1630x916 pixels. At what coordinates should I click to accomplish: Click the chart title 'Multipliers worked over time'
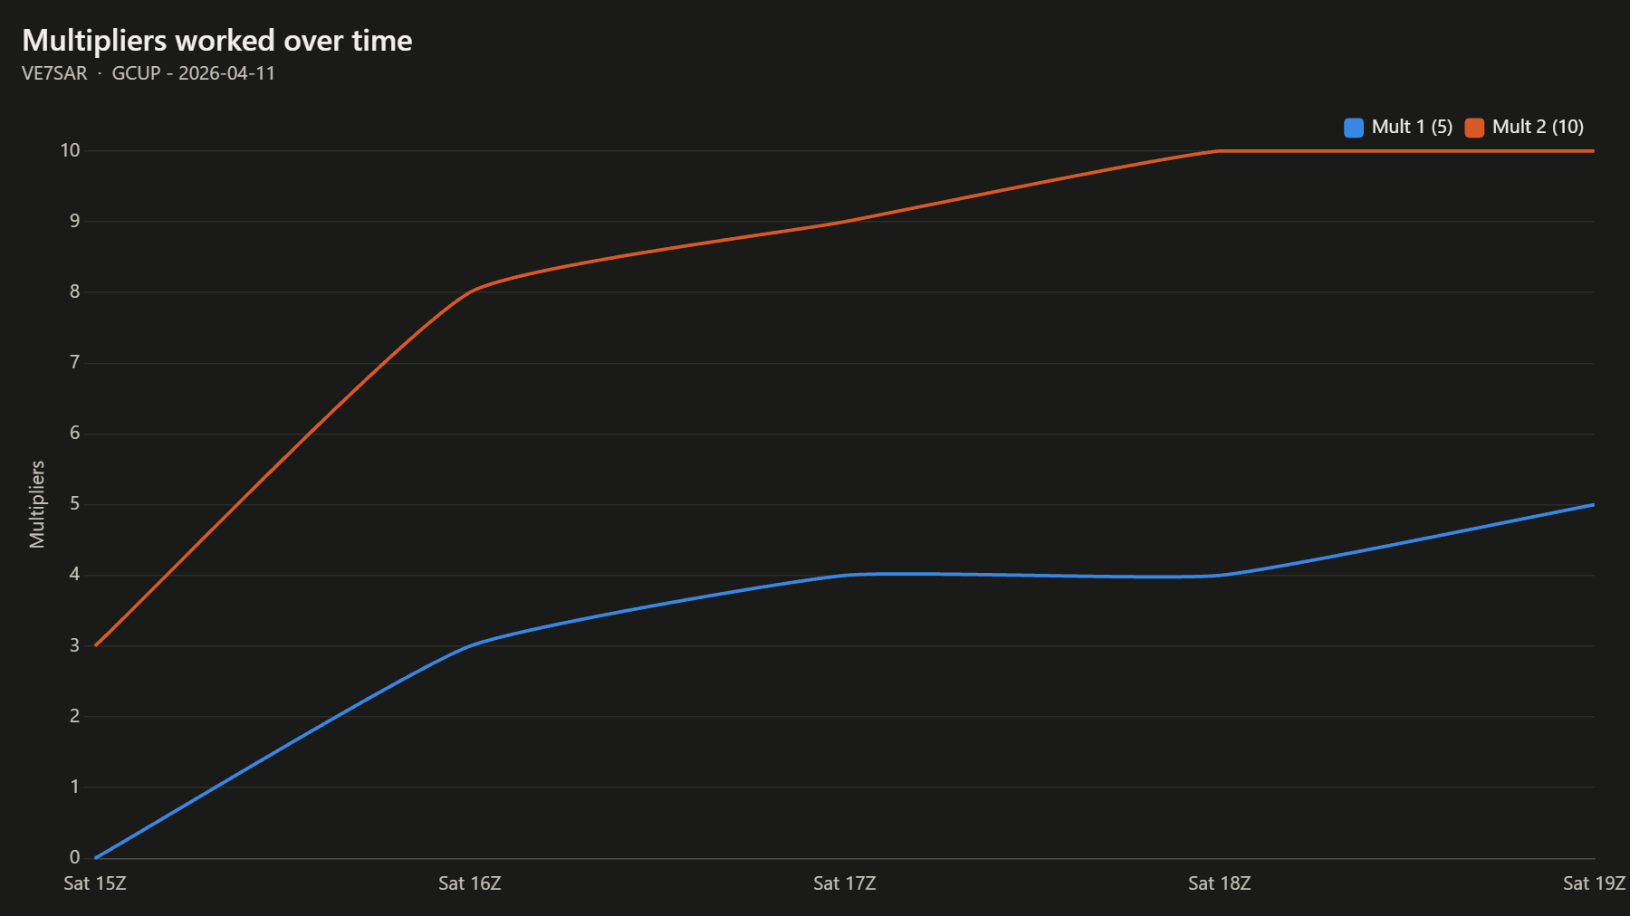(x=217, y=41)
